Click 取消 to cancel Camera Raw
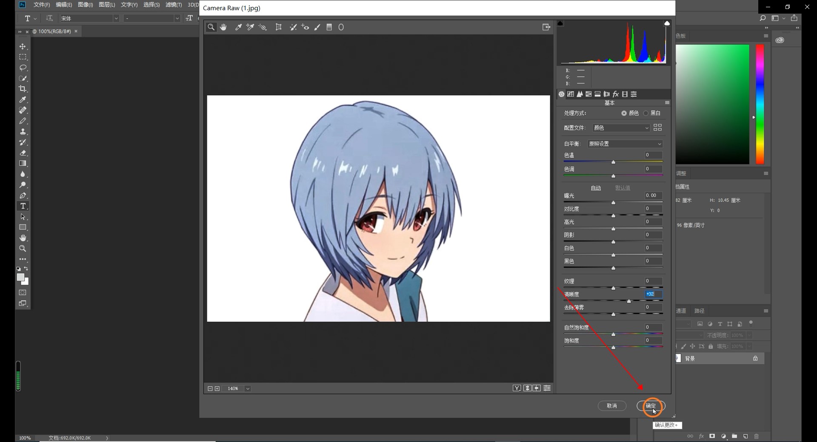817x442 pixels. [x=612, y=406]
